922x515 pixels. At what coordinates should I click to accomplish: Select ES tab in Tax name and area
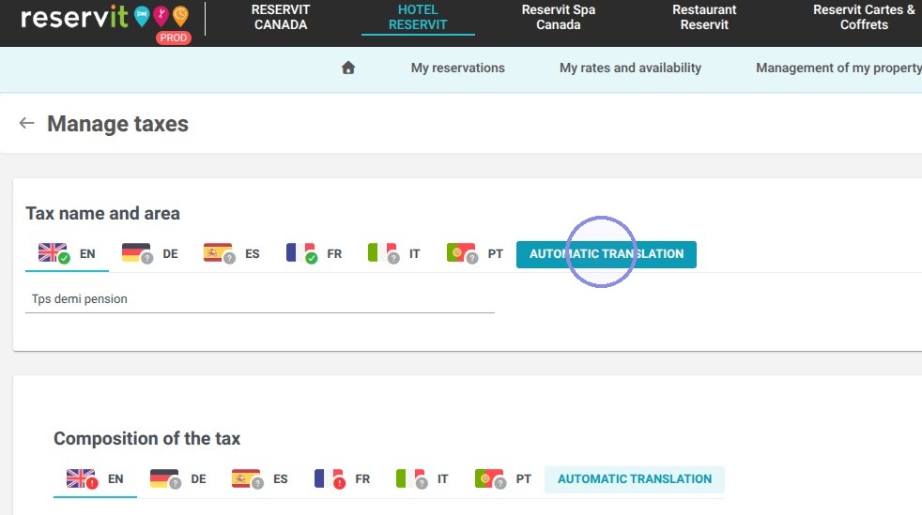click(232, 253)
